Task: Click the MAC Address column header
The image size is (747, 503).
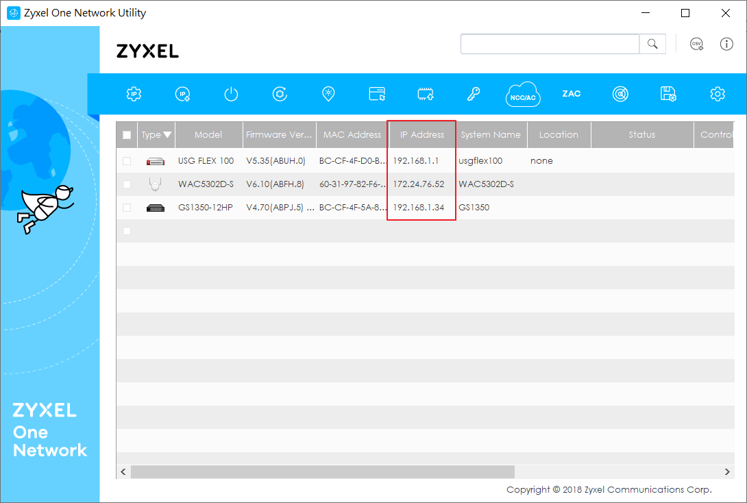Action: pos(352,135)
